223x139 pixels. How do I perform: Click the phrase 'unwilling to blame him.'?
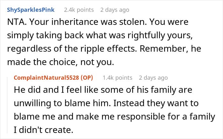pyautogui.click(x=62, y=103)
